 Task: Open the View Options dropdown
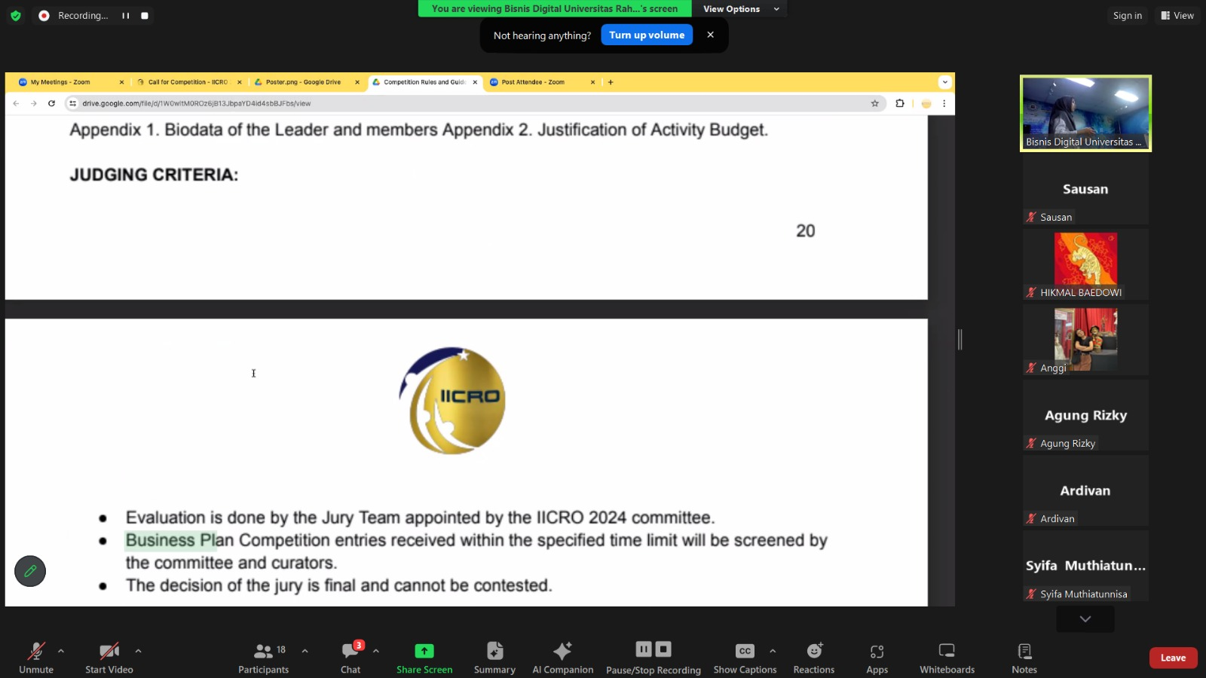[741, 9]
